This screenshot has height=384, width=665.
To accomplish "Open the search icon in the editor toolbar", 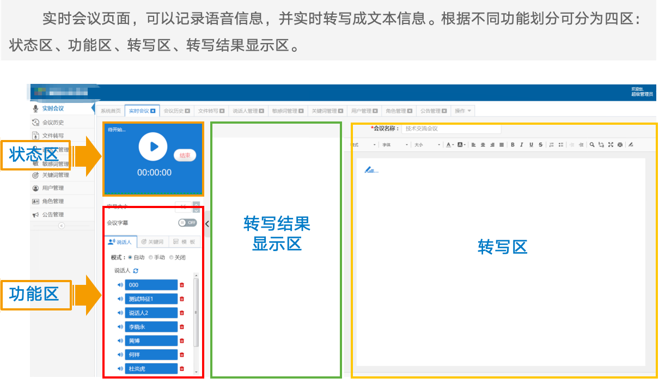I will 591,145.
